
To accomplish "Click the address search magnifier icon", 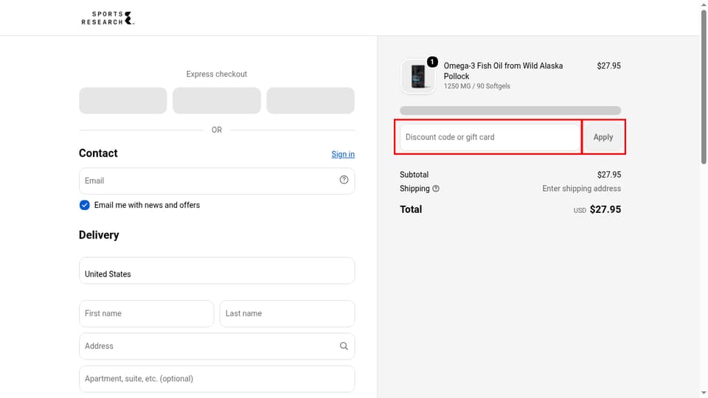I will pyautogui.click(x=344, y=346).
